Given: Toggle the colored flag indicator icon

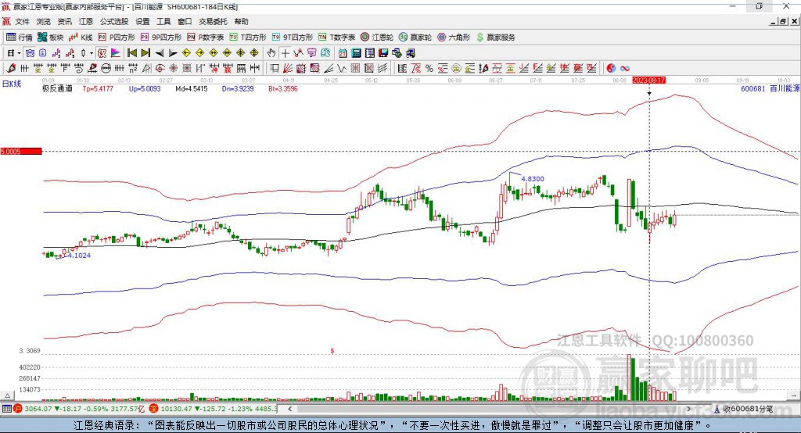Looking at the screenshot, I should (x=116, y=53).
